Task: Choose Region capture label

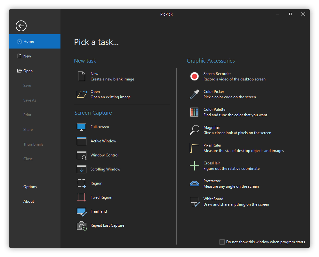Action: (96, 183)
